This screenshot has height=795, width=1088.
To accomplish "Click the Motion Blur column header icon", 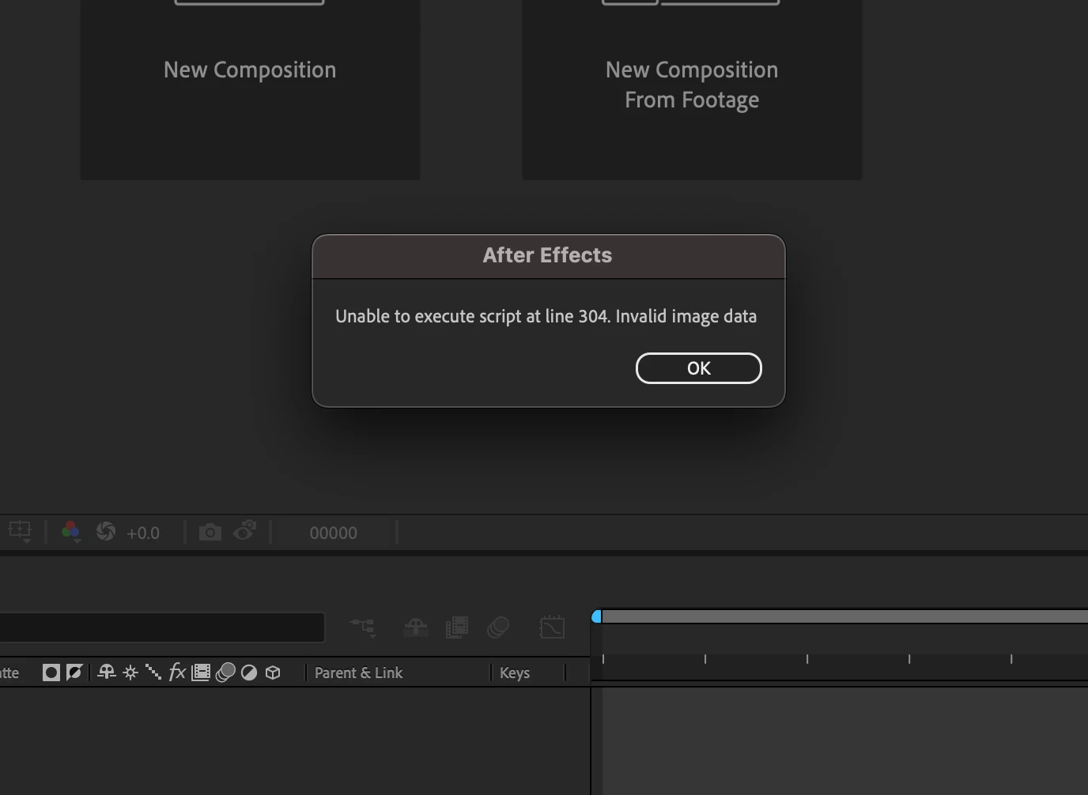I will coord(225,673).
